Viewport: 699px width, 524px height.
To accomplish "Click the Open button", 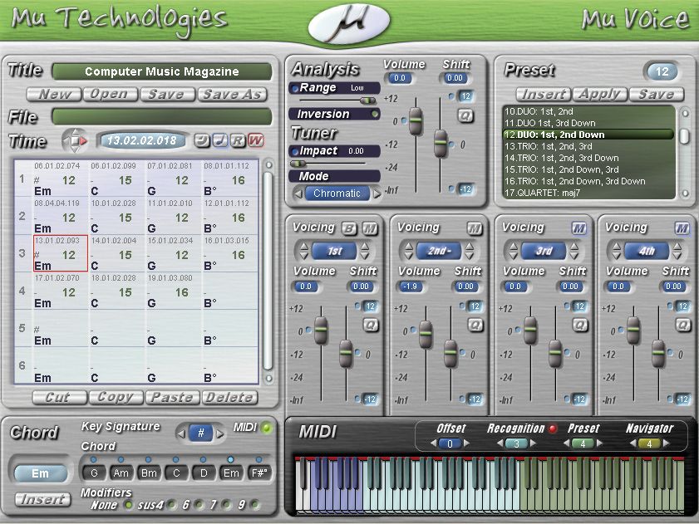I will 111,95.
